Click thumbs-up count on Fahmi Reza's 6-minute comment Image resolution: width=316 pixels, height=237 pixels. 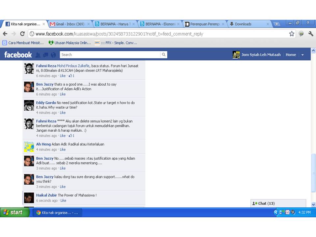(71, 76)
